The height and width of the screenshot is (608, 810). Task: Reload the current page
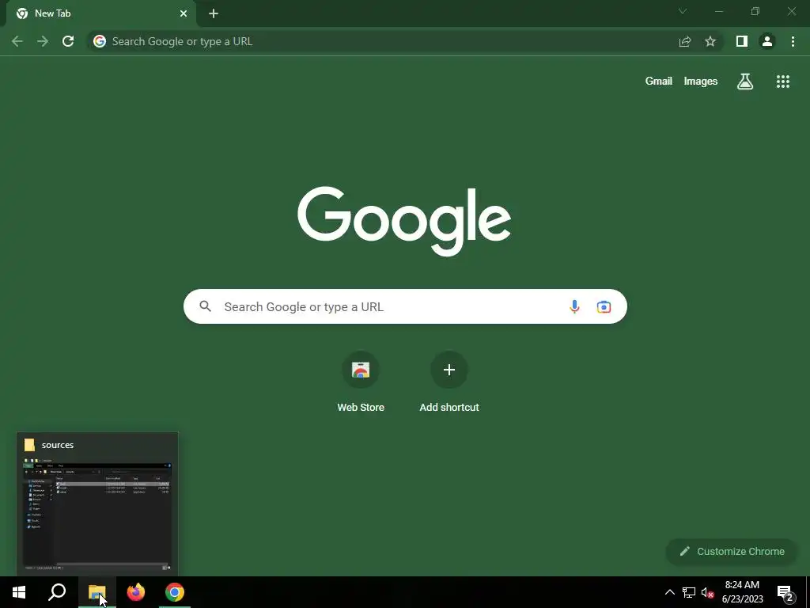tap(68, 41)
